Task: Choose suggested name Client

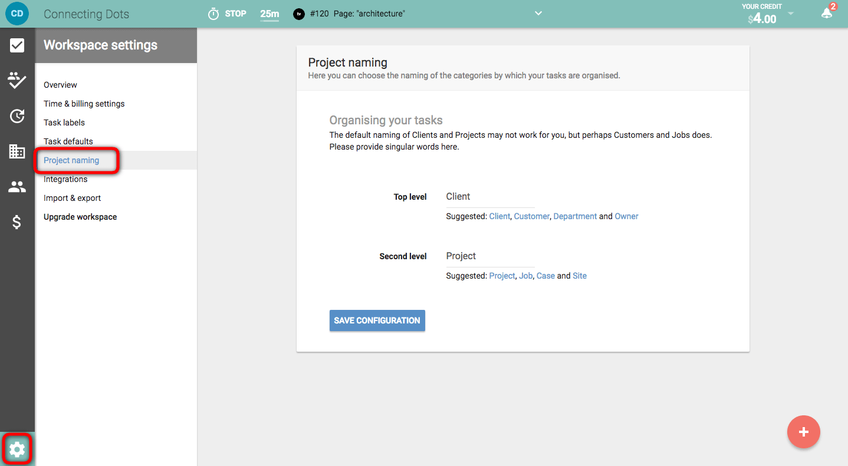Action: tap(499, 216)
